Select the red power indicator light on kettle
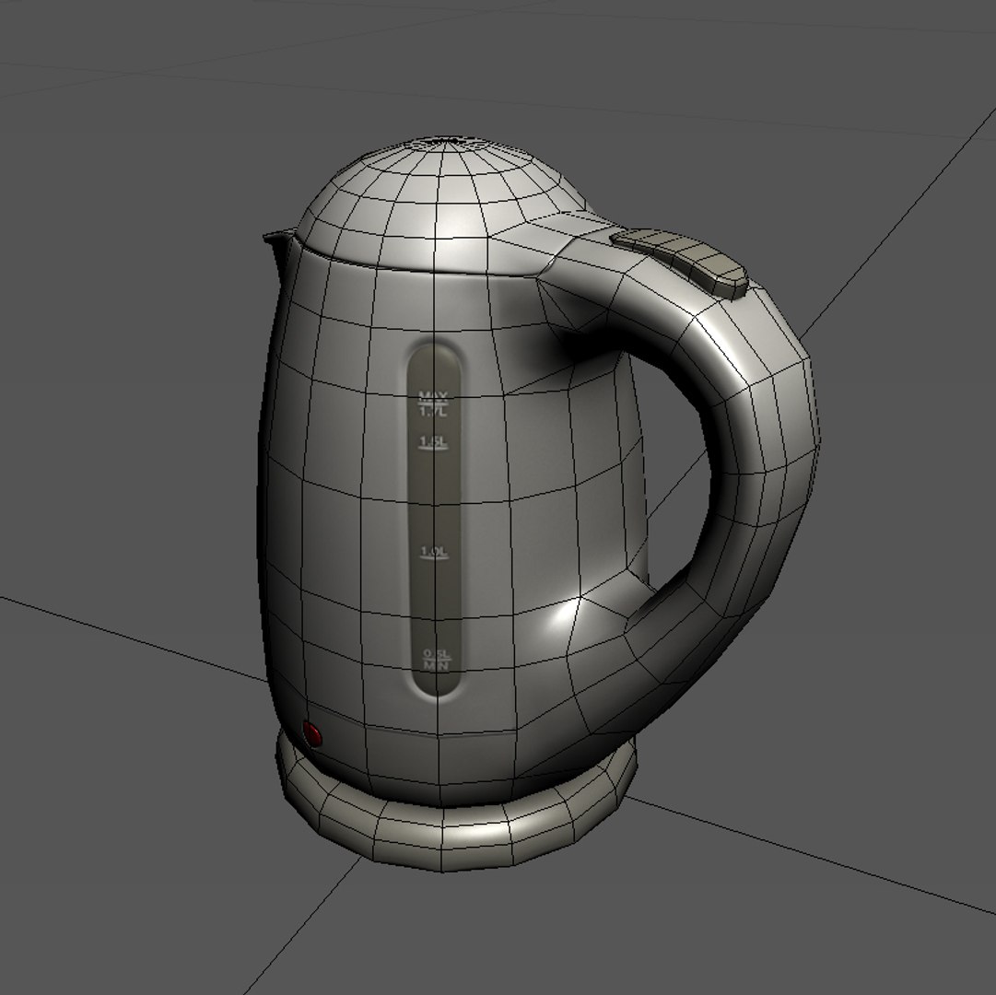The width and height of the screenshot is (996, 995). click(x=312, y=734)
